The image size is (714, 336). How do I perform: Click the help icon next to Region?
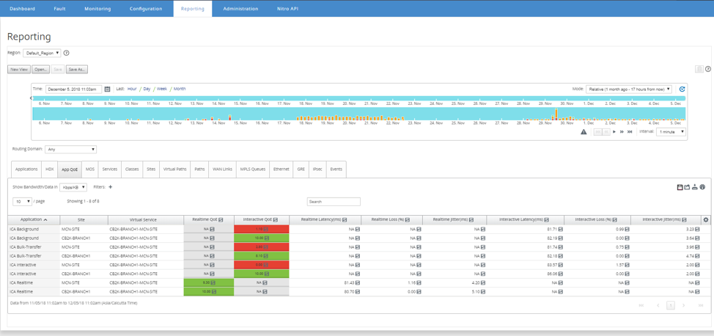click(x=67, y=53)
